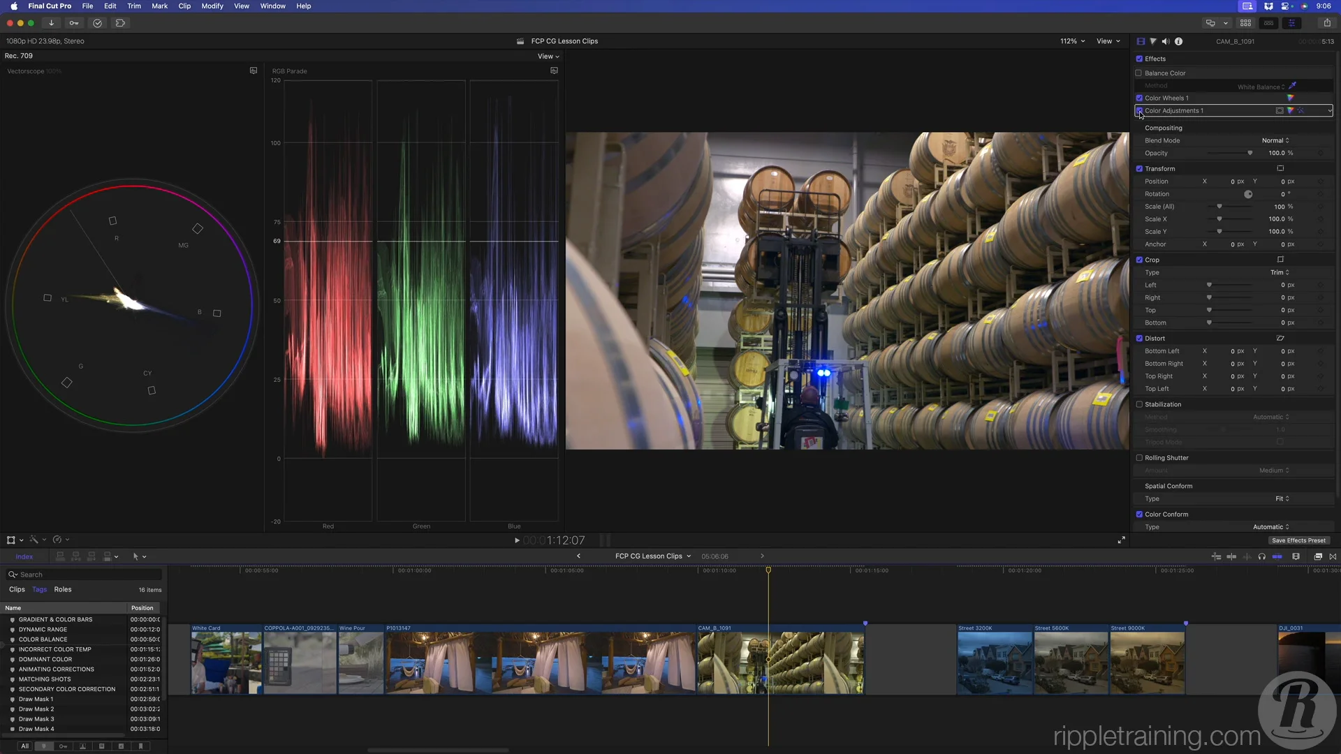Expand the Spatial Conform Type Fit menu
The image size is (1341, 754).
click(1282, 498)
